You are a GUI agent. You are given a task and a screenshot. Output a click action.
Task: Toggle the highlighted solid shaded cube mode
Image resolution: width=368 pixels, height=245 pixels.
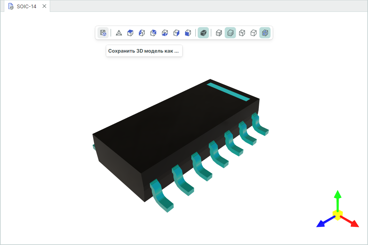coord(230,33)
